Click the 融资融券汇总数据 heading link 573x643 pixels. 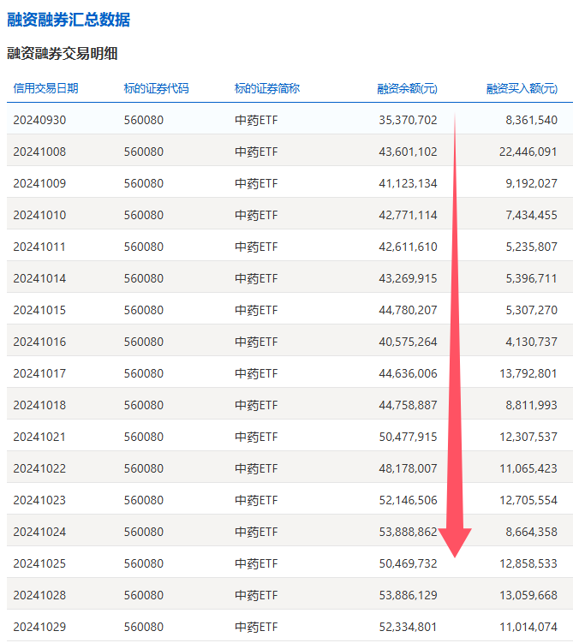click(69, 20)
